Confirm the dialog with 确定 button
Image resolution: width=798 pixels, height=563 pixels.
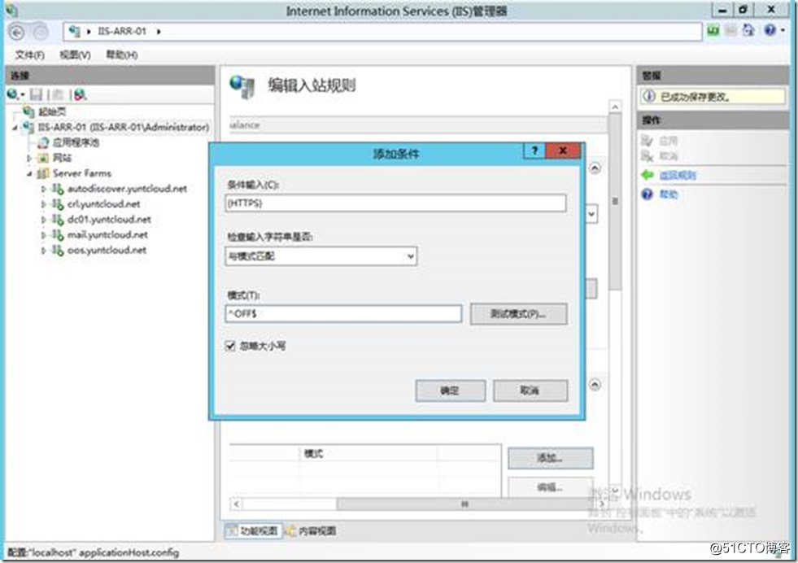(x=450, y=391)
